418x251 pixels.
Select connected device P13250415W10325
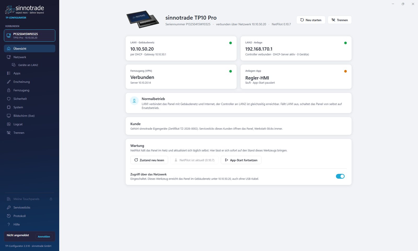(x=30, y=36)
